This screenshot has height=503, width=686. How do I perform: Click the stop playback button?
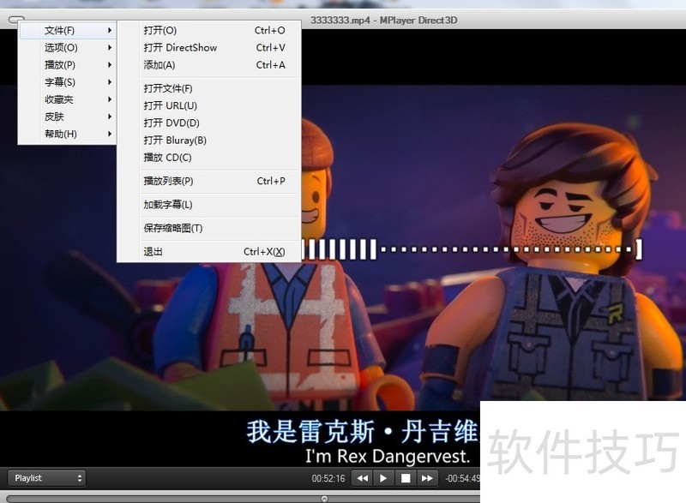406,478
